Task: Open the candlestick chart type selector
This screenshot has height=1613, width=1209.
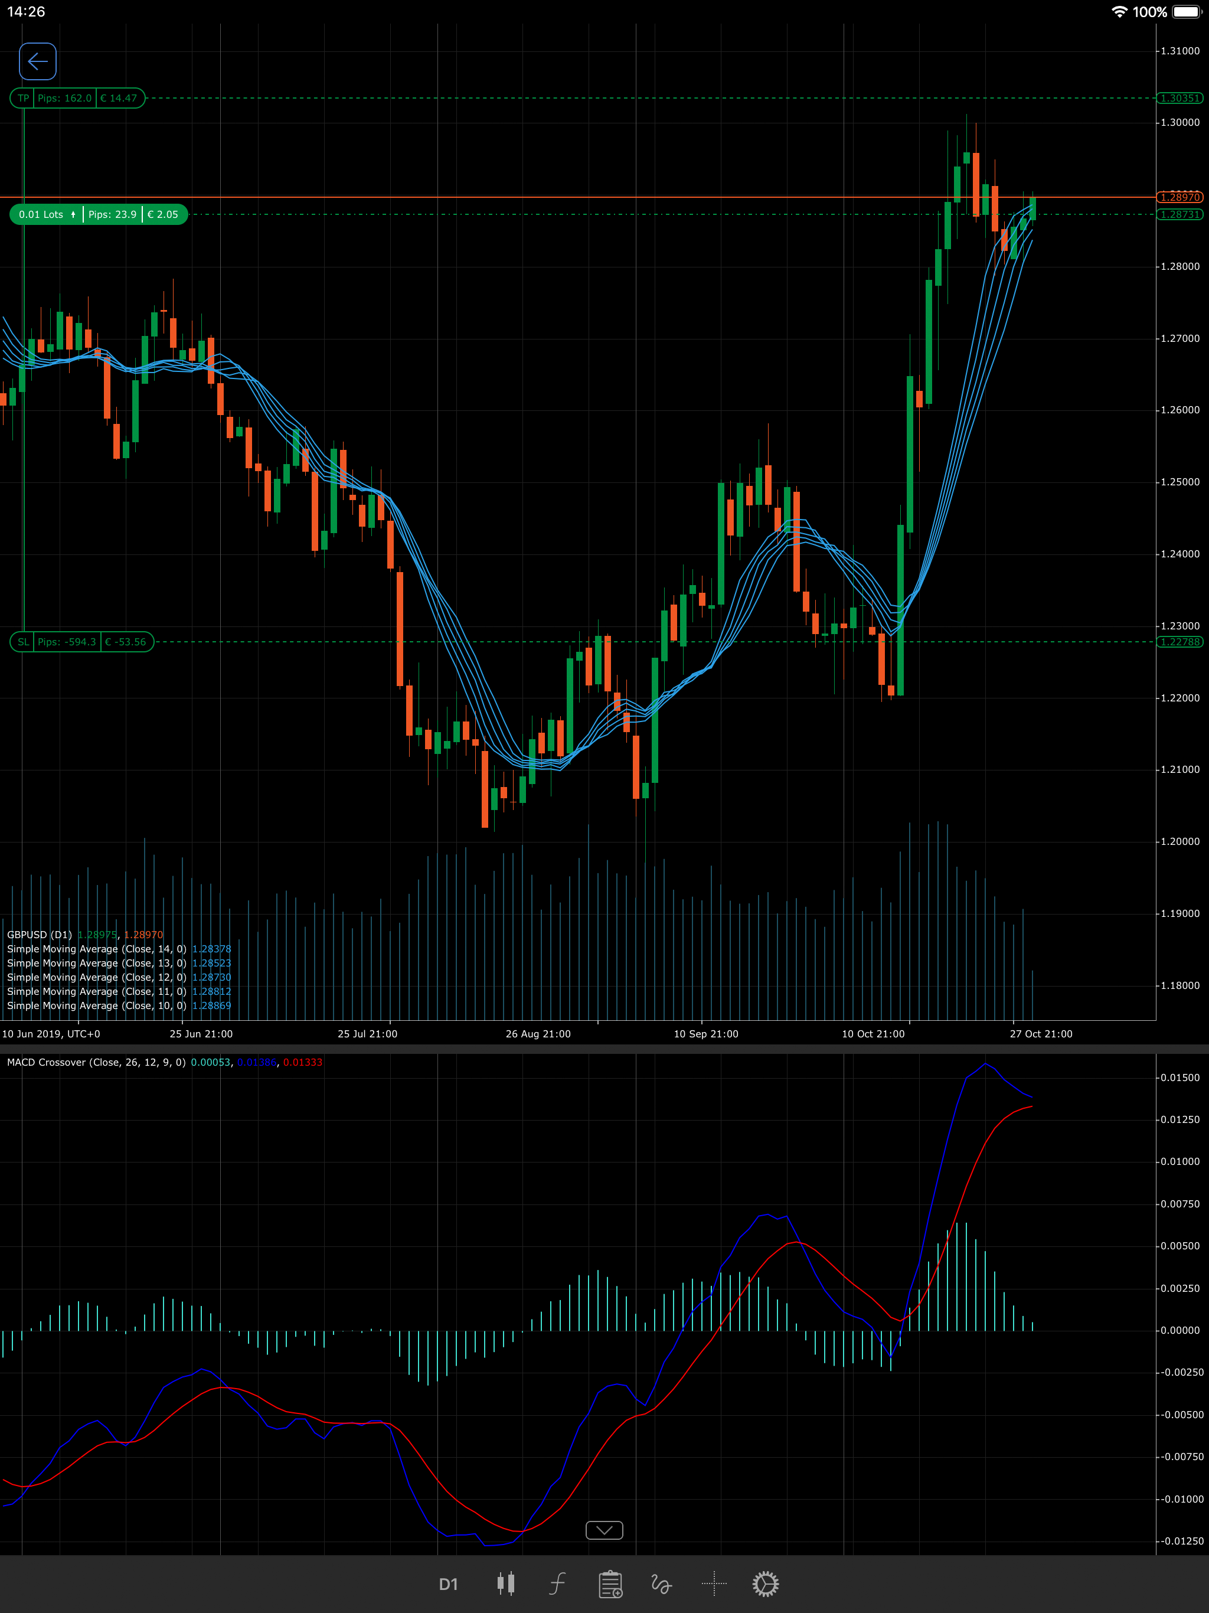Action: pyautogui.click(x=505, y=1583)
